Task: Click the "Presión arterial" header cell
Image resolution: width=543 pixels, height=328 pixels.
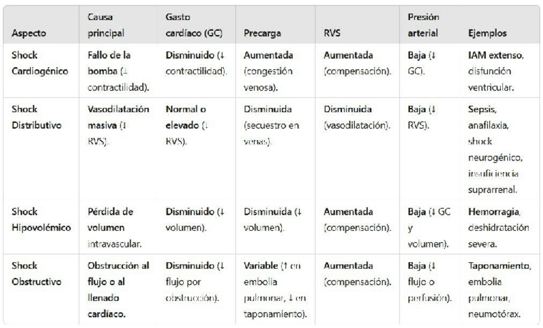Action: [x=424, y=26]
